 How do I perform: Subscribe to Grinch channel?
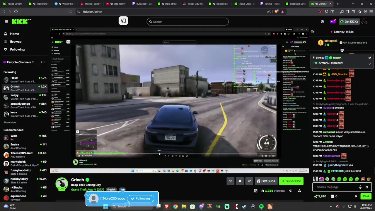(x=291, y=181)
